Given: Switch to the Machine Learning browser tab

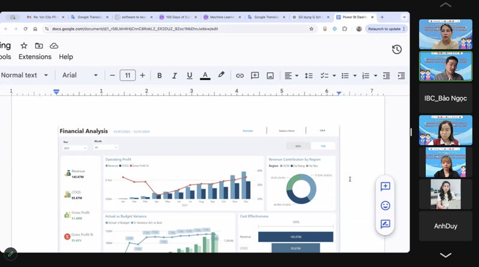Looking at the screenshot, I should tap(222, 17).
